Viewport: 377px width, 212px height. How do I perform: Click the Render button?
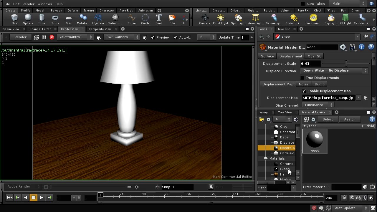[x=21, y=37]
